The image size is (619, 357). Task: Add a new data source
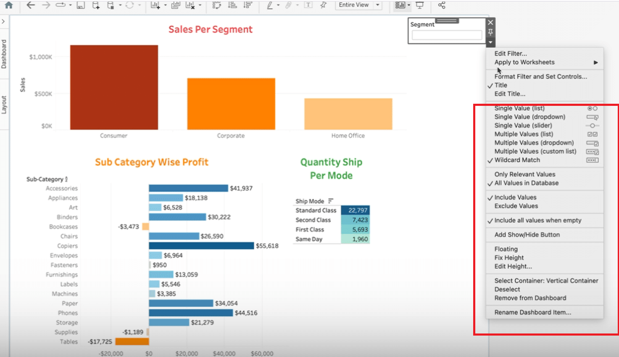click(x=96, y=5)
